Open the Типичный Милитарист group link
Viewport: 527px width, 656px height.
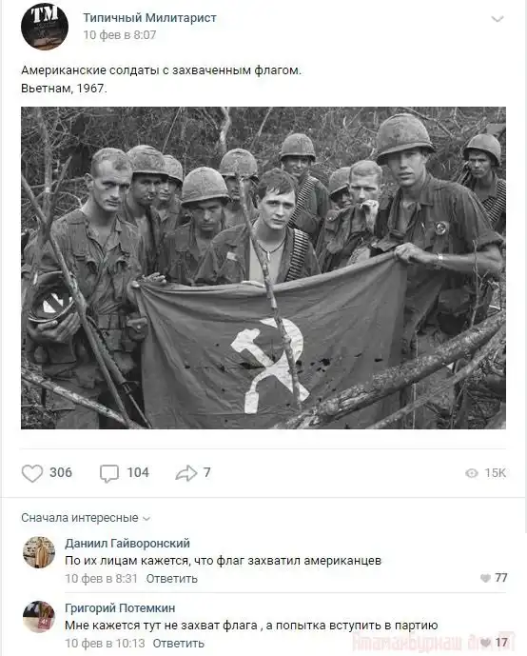tap(149, 18)
